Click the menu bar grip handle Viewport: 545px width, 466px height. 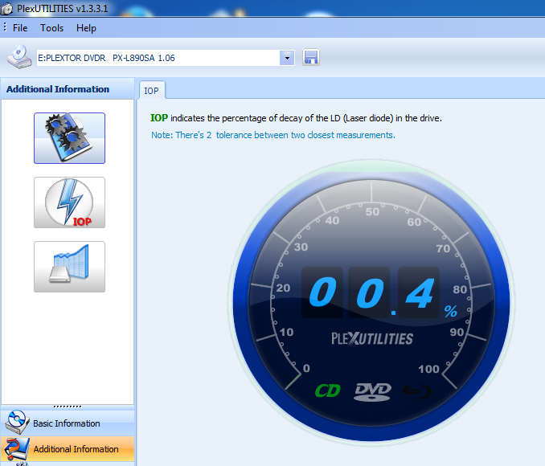point(5,27)
